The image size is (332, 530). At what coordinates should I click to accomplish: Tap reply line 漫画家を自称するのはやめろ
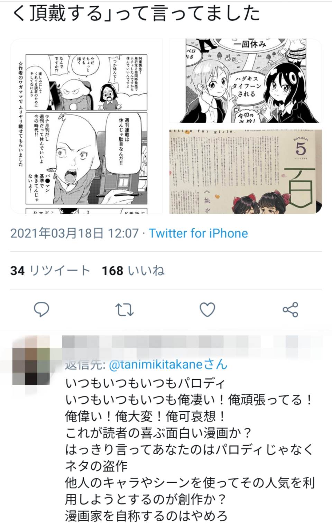[146, 516]
